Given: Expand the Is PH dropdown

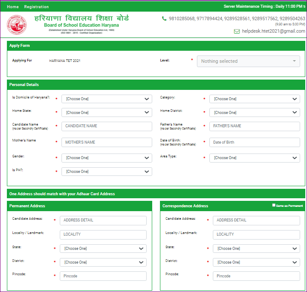Looking at the screenshot, I should pyautogui.click(x=107, y=172).
